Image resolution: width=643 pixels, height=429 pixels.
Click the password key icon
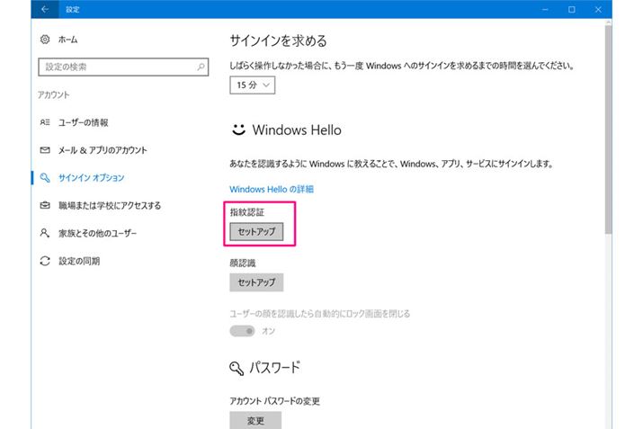(x=237, y=368)
